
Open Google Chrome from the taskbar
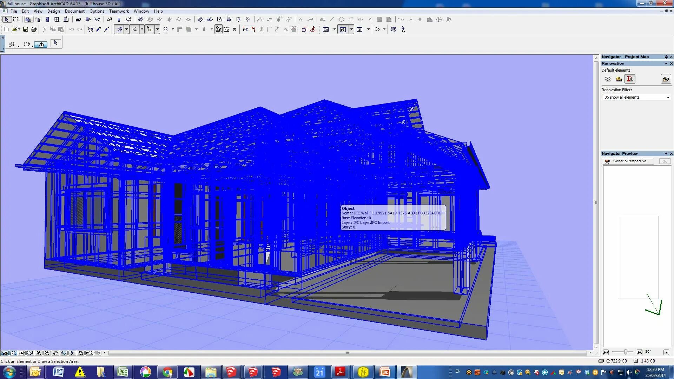(167, 372)
